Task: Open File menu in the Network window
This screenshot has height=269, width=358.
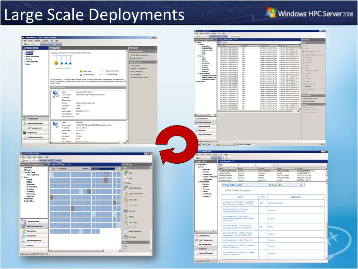Action: click(x=25, y=41)
